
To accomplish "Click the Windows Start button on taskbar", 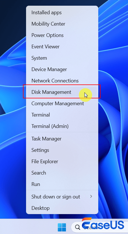I will (62, 227).
